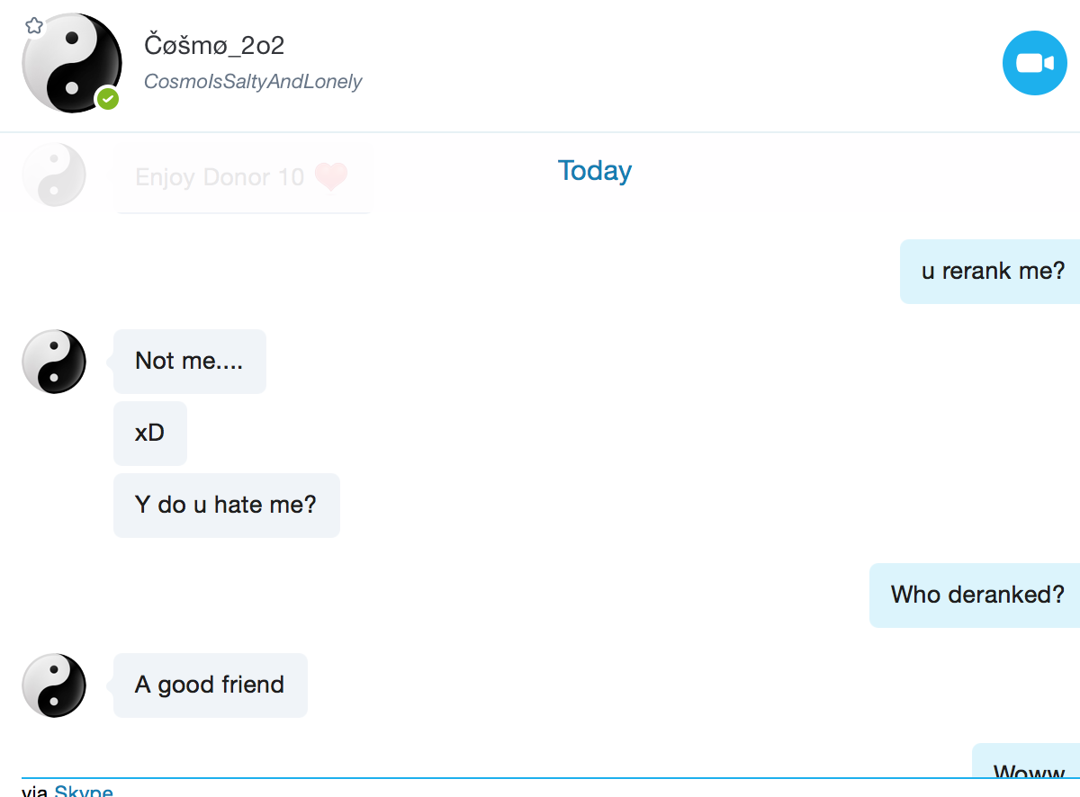Select the "Not me...." message
This screenshot has height=797, width=1080.
tap(189, 361)
